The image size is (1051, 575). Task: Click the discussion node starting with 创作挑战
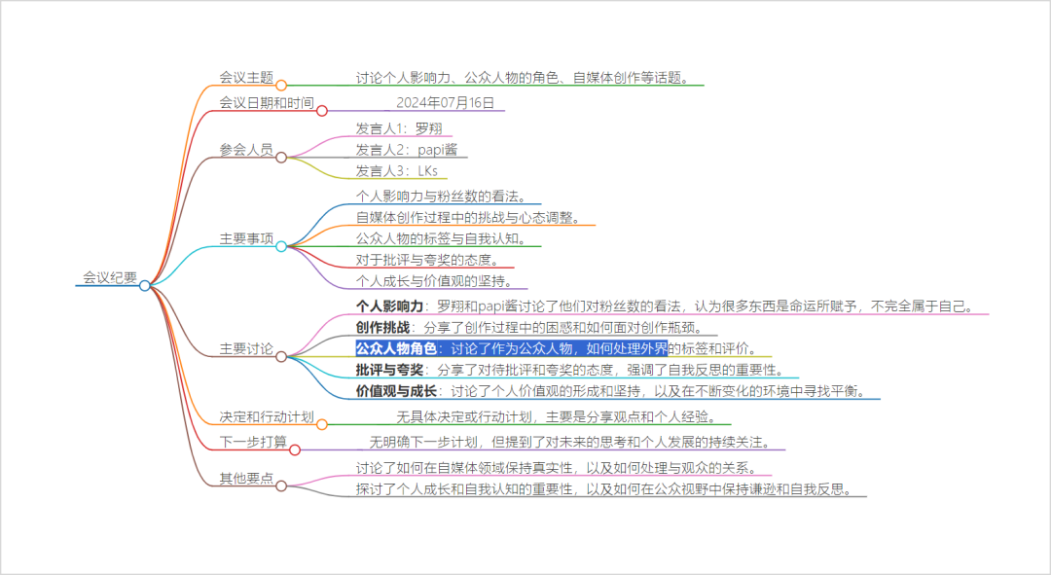[531, 328]
